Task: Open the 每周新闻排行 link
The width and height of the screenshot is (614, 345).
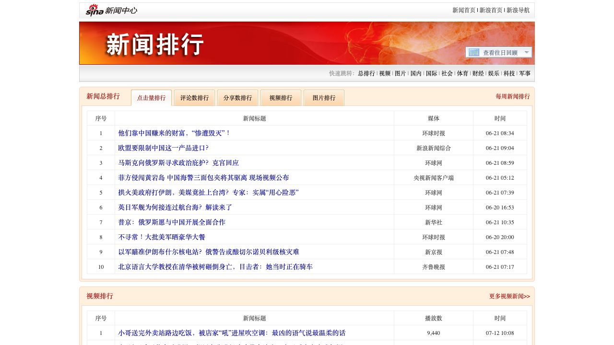Action: pyautogui.click(x=513, y=96)
